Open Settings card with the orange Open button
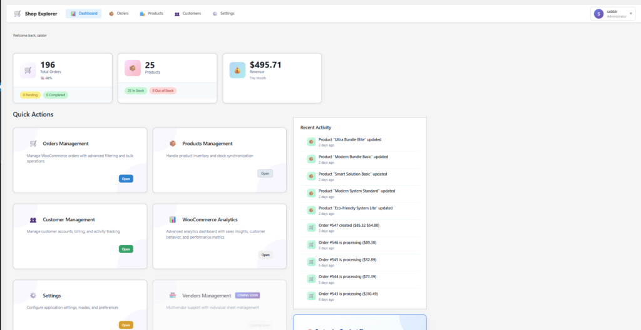This screenshot has width=641, height=330. pyautogui.click(x=126, y=325)
